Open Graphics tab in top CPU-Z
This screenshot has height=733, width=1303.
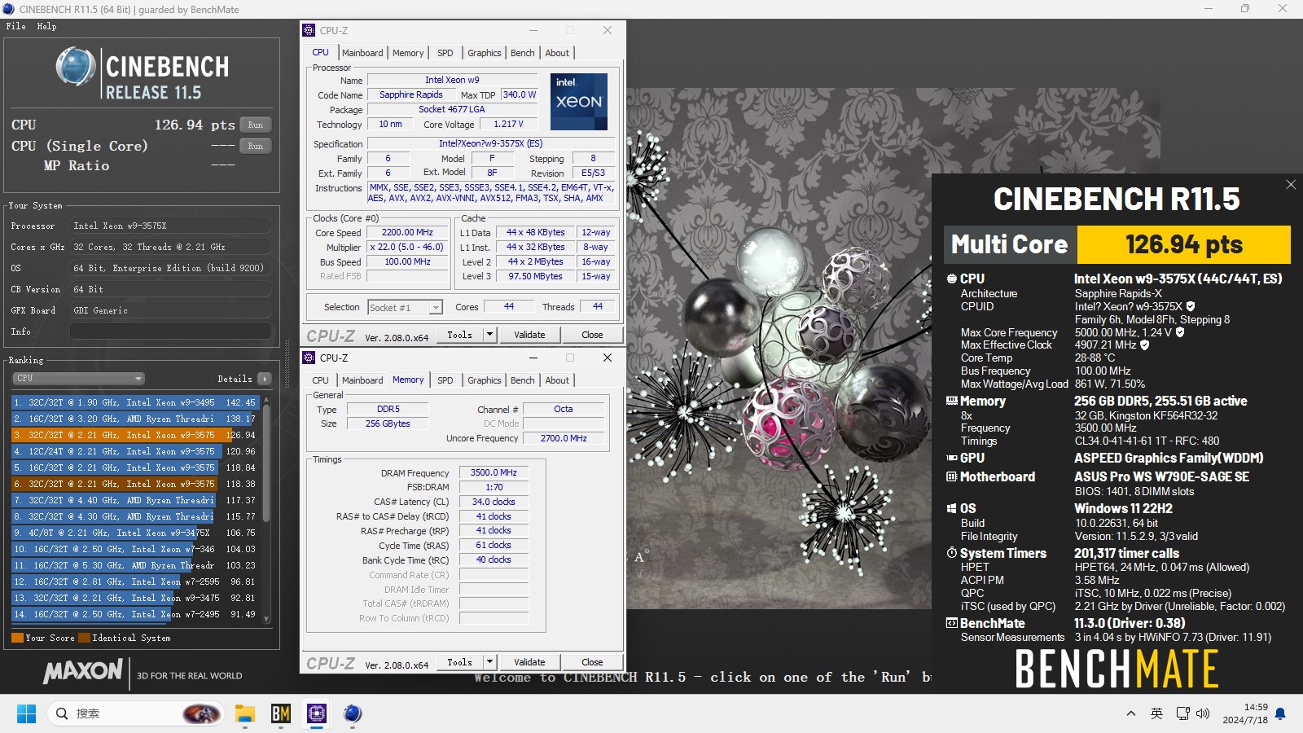pyautogui.click(x=485, y=53)
